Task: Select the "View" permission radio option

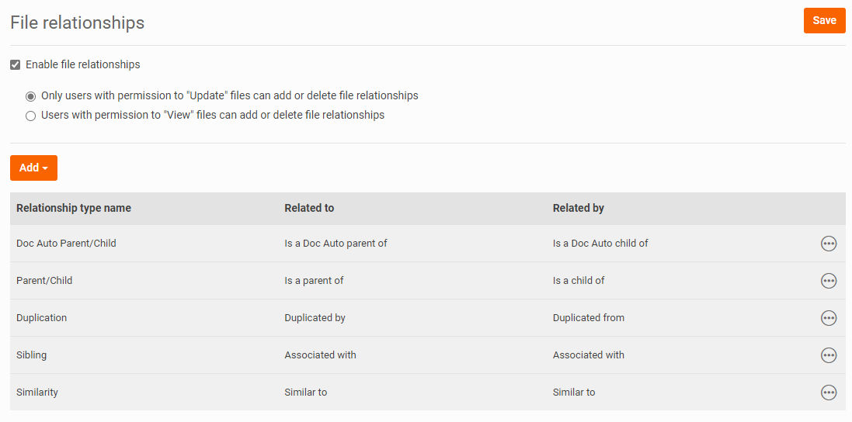Action: tap(31, 116)
